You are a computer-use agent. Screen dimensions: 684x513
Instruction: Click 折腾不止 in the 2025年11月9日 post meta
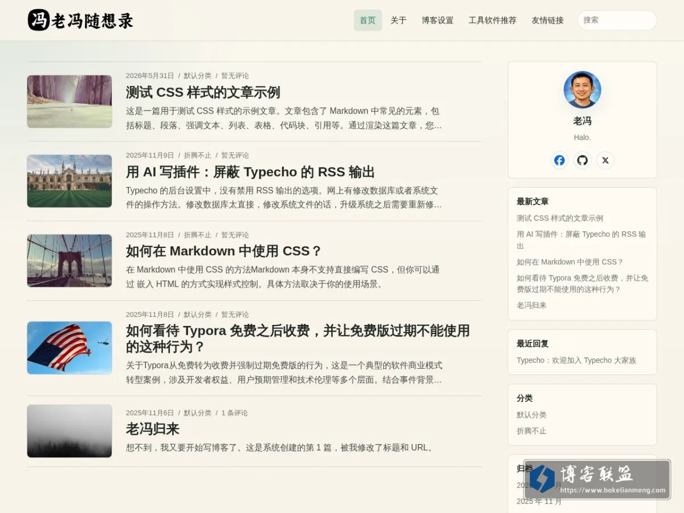[x=197, y=155]
